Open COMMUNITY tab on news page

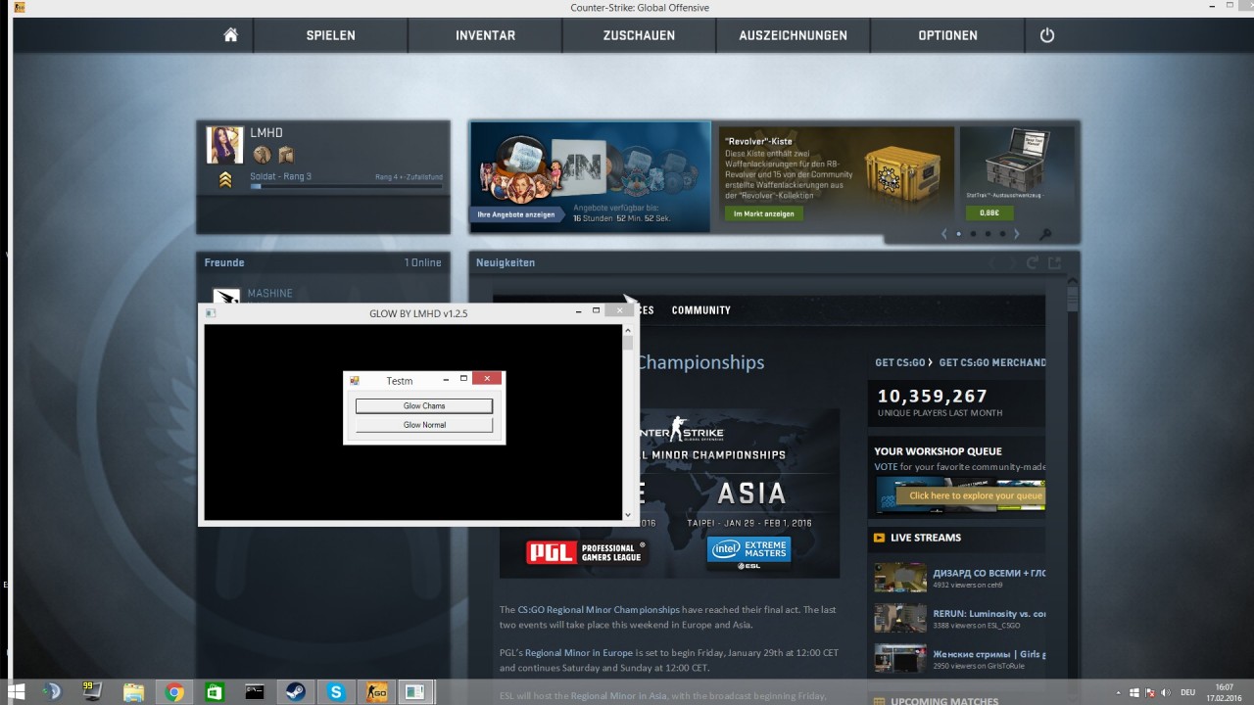click(700, 310)
